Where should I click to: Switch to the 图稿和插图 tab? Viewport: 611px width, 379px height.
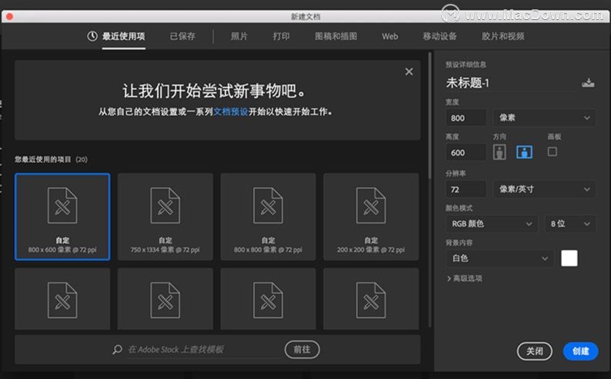click(336, 36)
